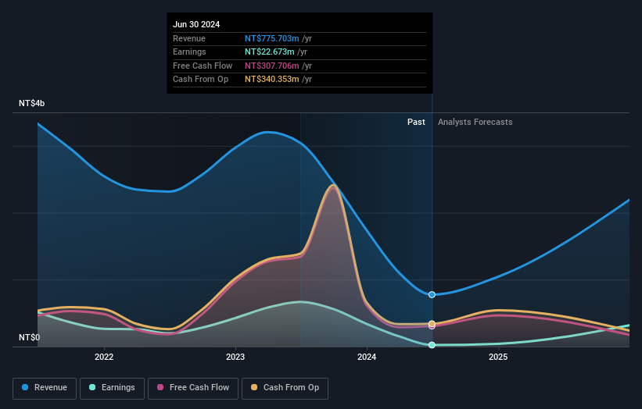The width and height of the screenshot is (642, 409).
Task: Click the teal Earnings data point marker
Action: coord(432,345)
